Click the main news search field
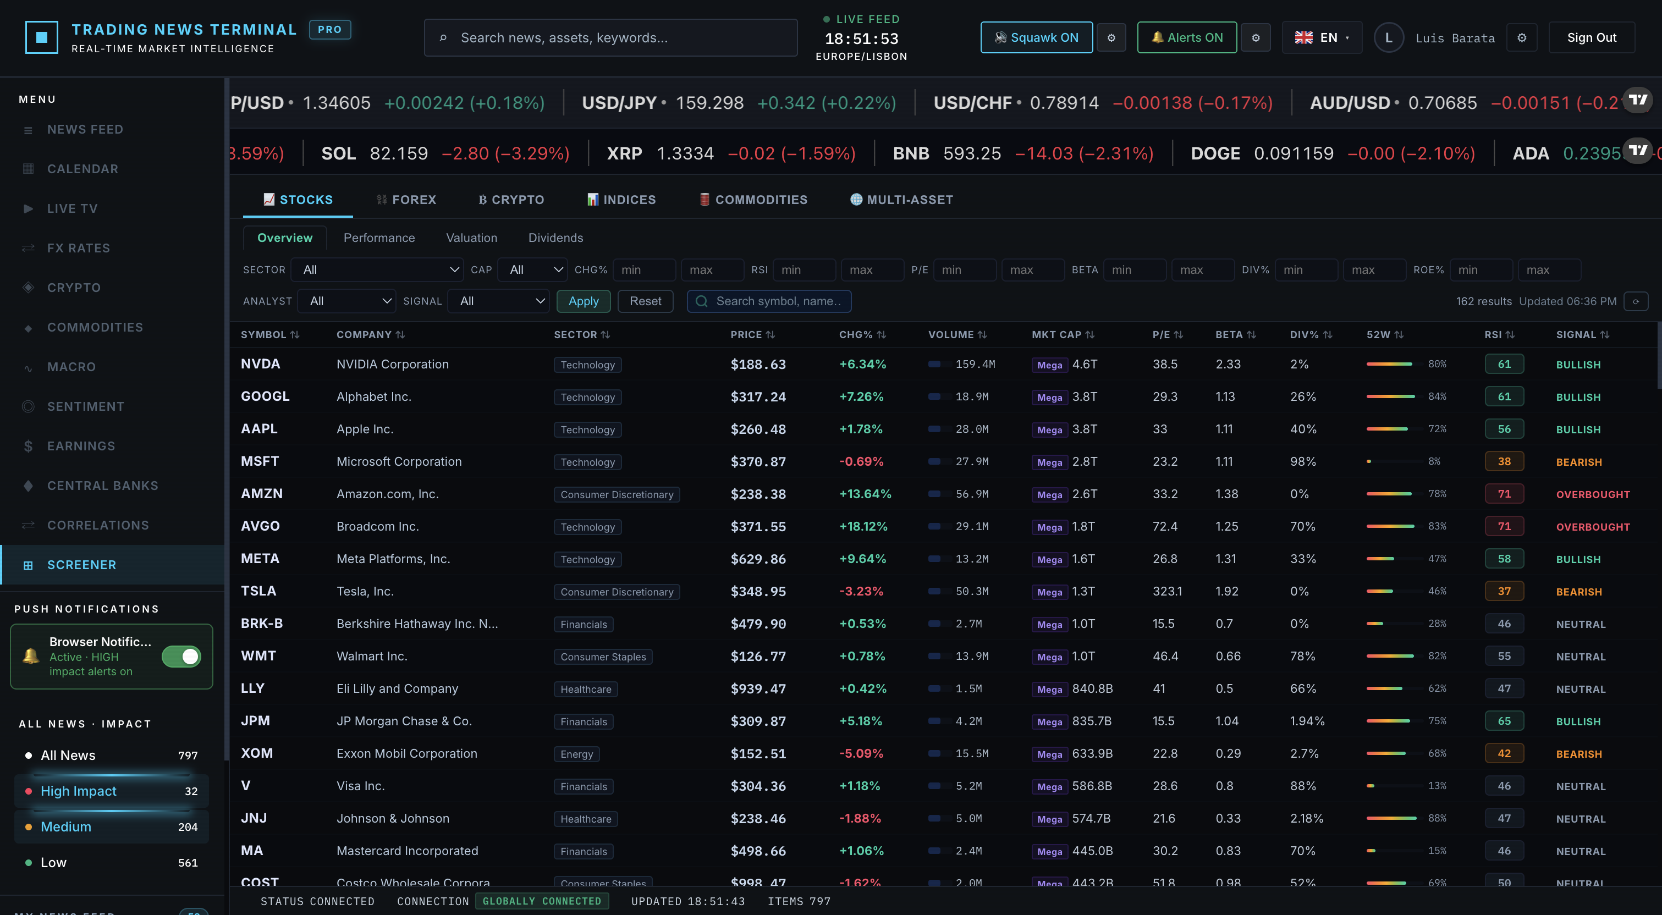Screen dimensions: 1662x915 pos(610,37)
